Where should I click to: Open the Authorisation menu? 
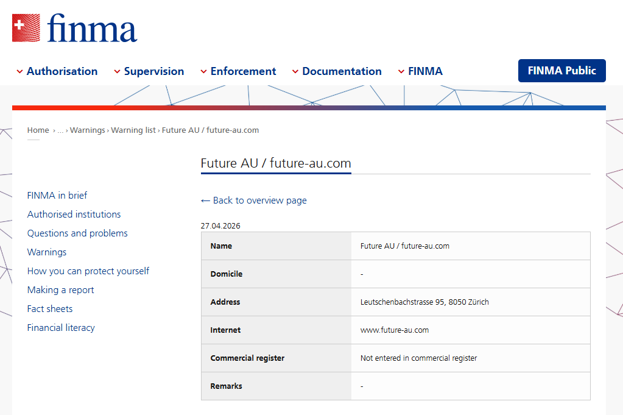click(62, 71)
